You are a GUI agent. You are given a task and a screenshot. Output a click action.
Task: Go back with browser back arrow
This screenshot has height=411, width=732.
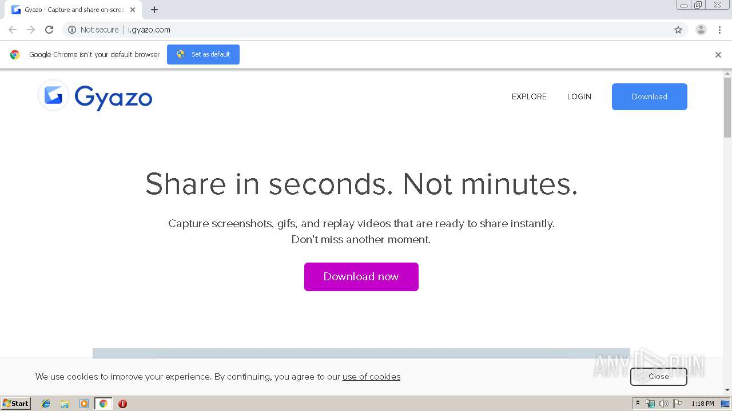pos(13,30)
